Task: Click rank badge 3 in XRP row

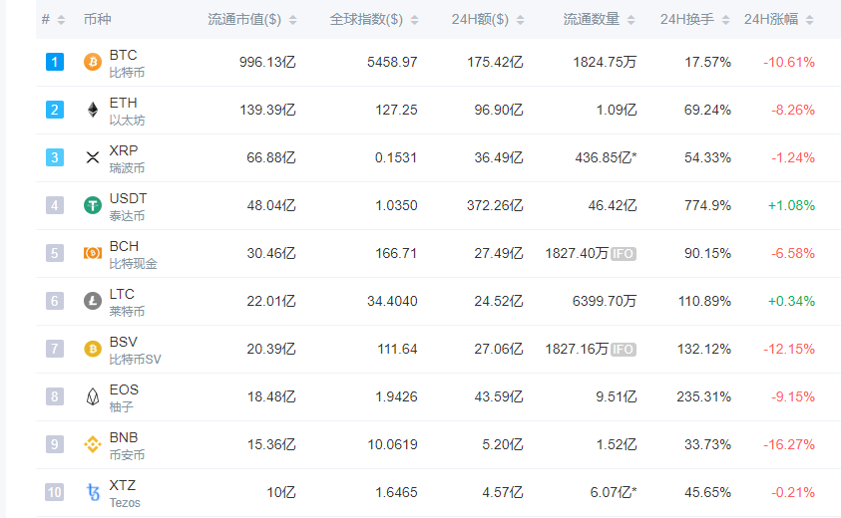Action: pyautogui.click(x=55, y=157)
